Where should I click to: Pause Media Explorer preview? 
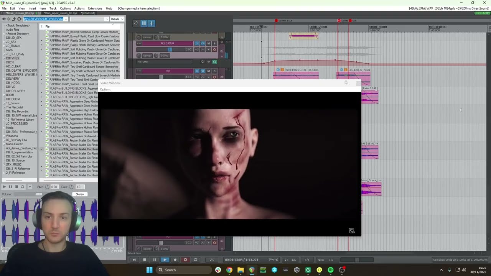[10, 187]
